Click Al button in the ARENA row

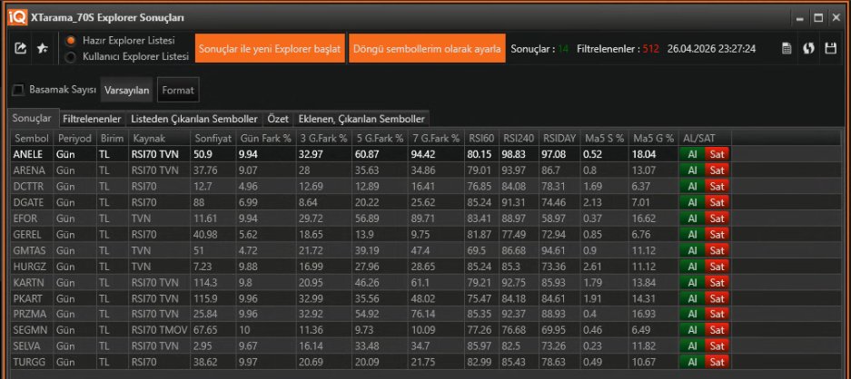[x=692, y=170]
